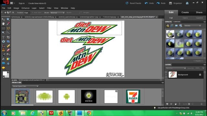Open the Enhance menu
The width and height of the screenshot is (207, 116).
coord(26,8)
